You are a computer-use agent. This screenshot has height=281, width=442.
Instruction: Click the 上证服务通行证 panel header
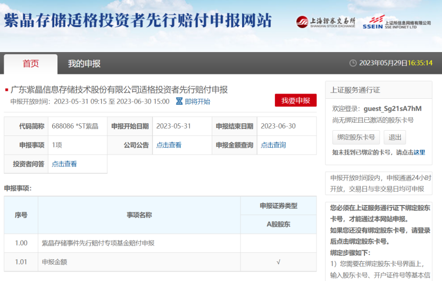pyautogui.click(x=379, y=90)
